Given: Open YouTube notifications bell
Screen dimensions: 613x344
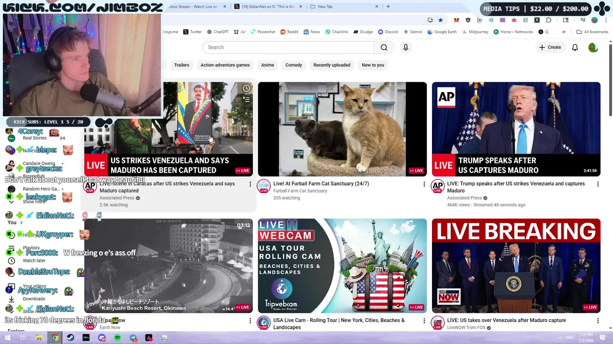Looking at the screenshot, I should 575,47.
